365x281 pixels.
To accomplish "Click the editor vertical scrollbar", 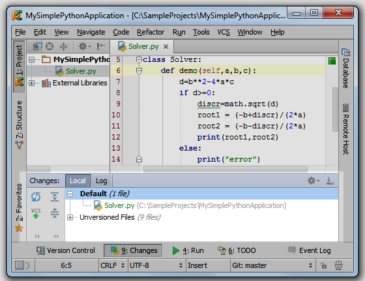I will (x=335, y=110).
